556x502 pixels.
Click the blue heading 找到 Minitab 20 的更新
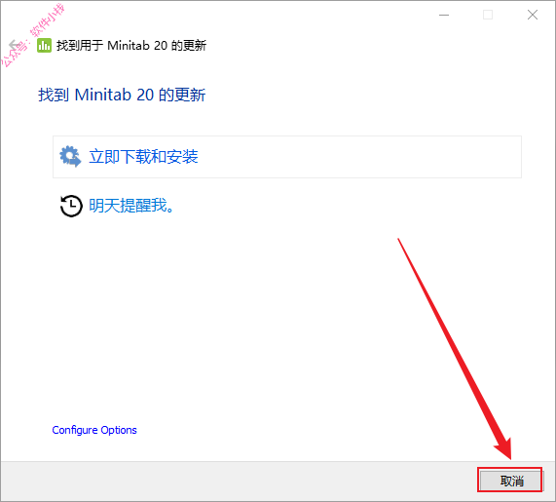(122, 95)
